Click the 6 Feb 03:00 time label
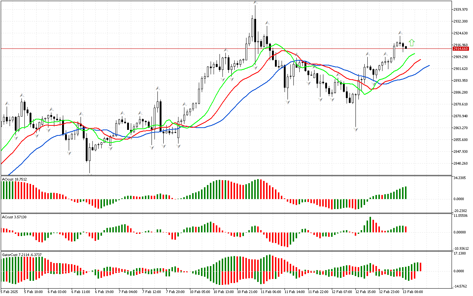This screenshot has width=473, height=296. tap(57, 292)
